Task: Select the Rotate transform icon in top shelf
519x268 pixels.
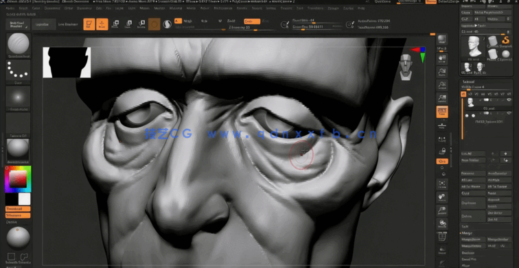Action: coord(141,24)
